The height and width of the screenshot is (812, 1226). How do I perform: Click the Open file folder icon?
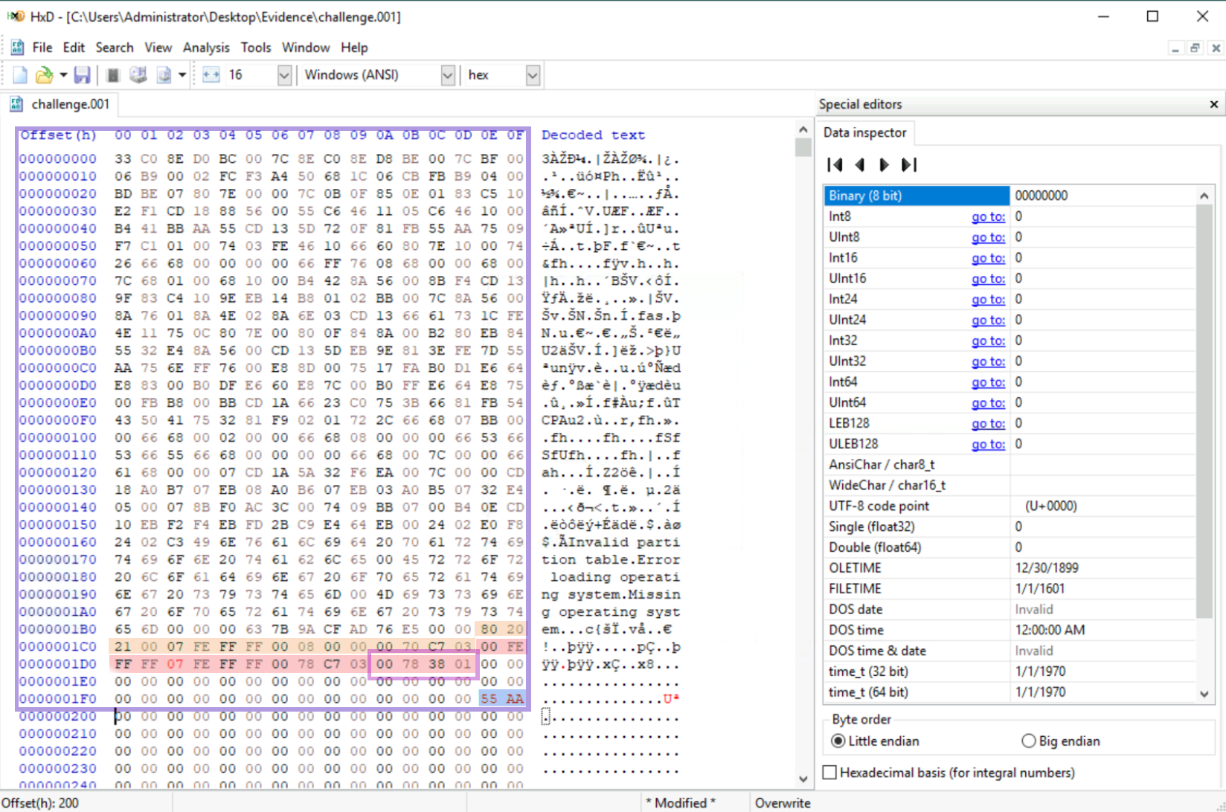(x=45, y=75)
